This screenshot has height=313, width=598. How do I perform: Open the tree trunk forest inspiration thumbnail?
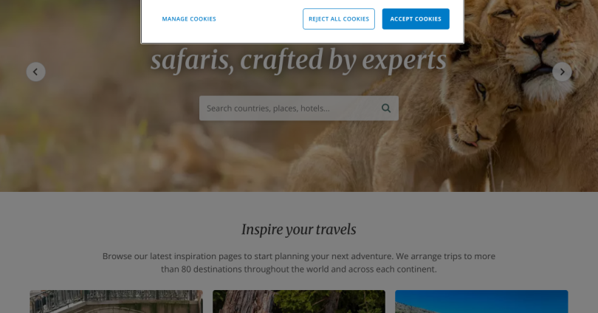(298, 302)
